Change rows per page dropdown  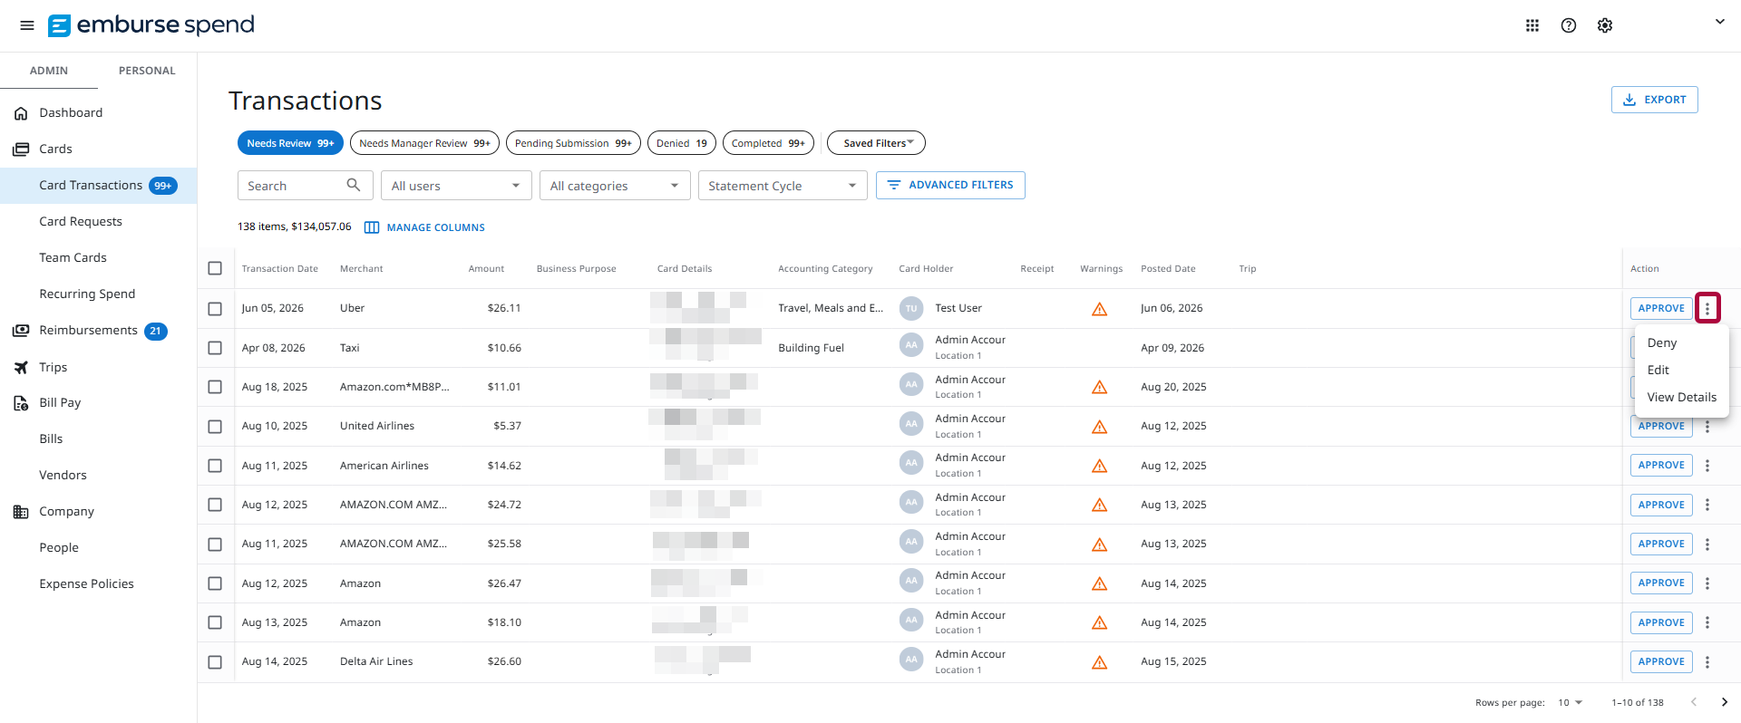pyautogui.click(x=1570, y=702)
